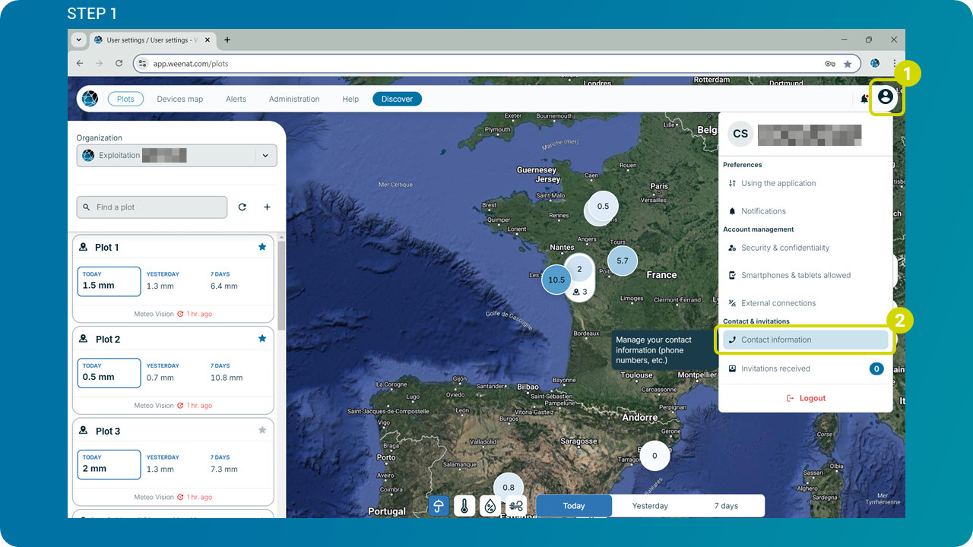
Task: Click the Discover button
Action: 397,99
